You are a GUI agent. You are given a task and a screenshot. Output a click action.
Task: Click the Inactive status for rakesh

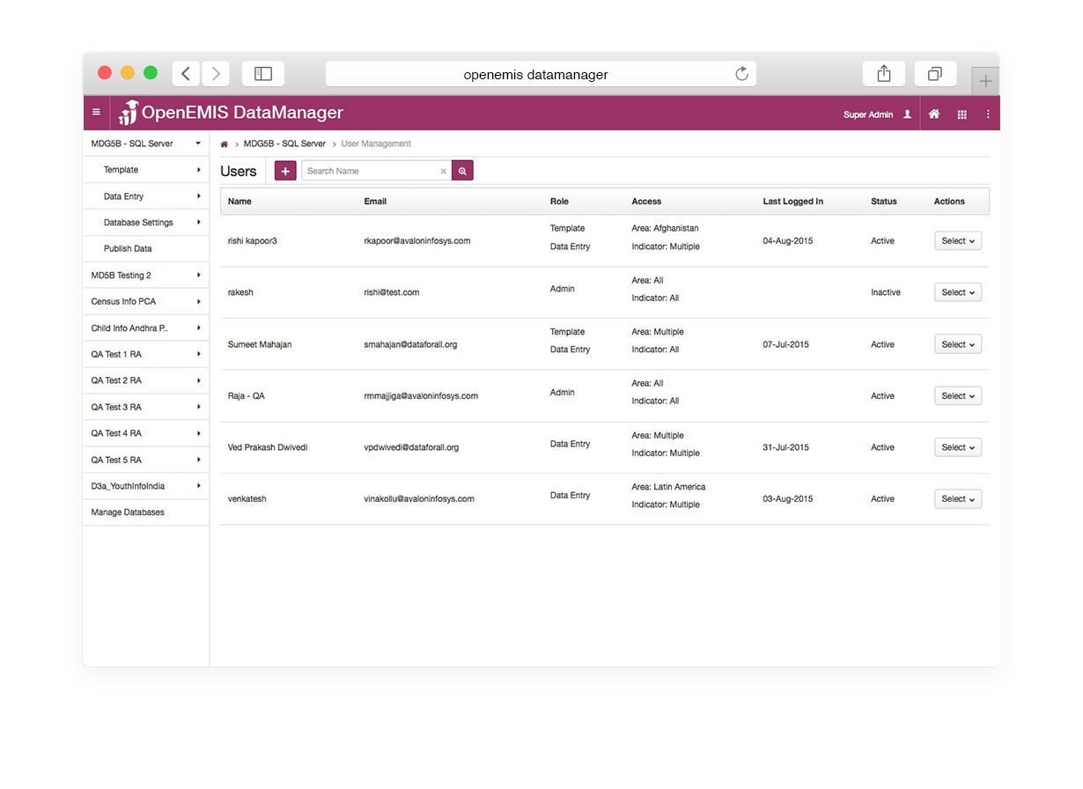[886, 292]
